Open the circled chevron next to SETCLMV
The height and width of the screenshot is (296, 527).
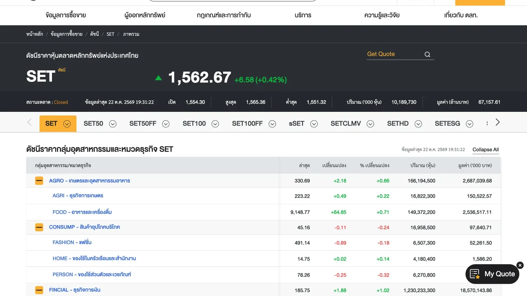[x=370, y=124]
